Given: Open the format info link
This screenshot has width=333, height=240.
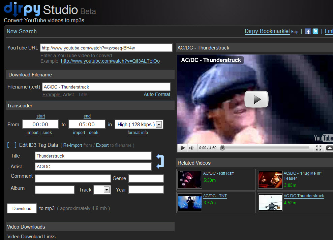Looking at the screenshot, I should [138, 133].
